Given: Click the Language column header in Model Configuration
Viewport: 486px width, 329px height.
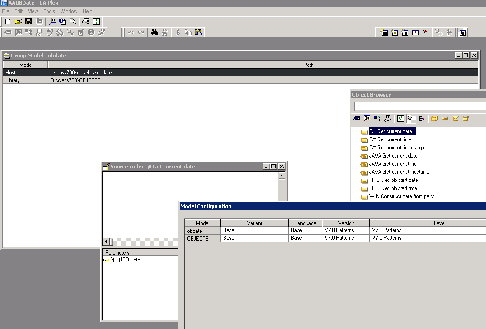Looking at the screenshot, I should click(x=305, y=223).
